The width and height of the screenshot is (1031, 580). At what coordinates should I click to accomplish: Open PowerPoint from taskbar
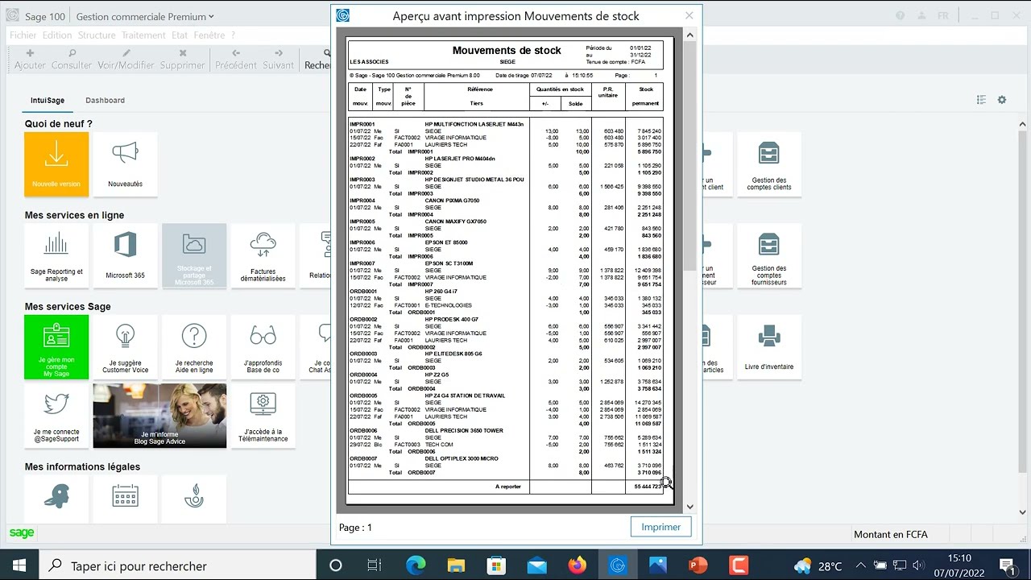(x=698, y=565)
